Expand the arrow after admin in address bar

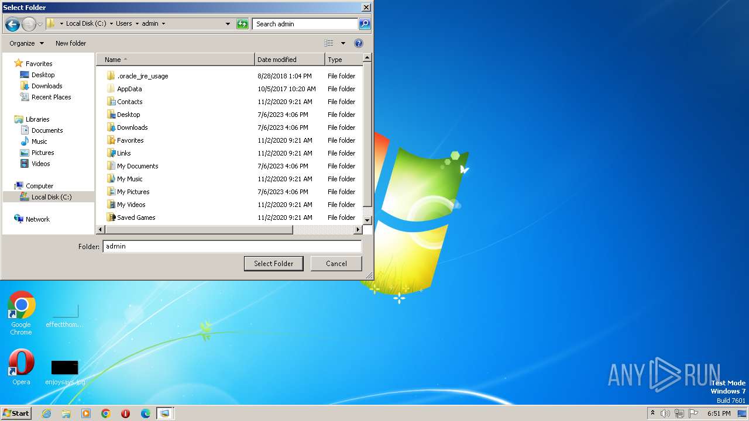click(x=163, y=24)
